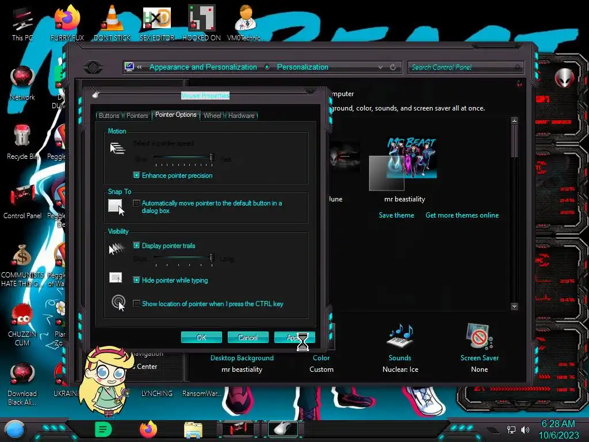
Task: Click Get more themes online link
Action: tap(462, 215)
